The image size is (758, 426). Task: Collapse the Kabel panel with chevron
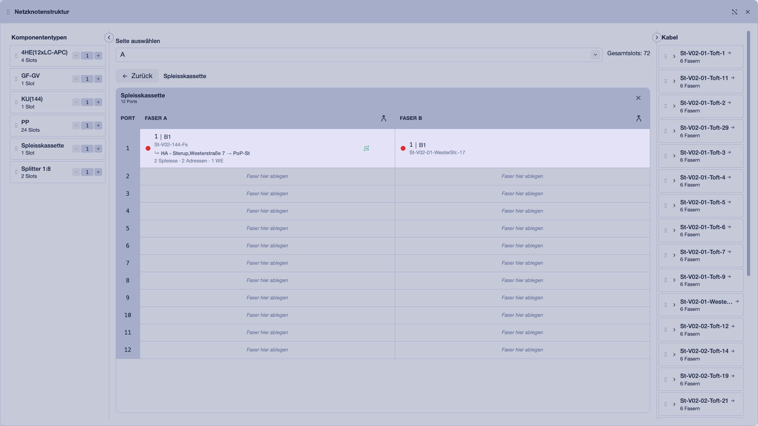(657, 37)
